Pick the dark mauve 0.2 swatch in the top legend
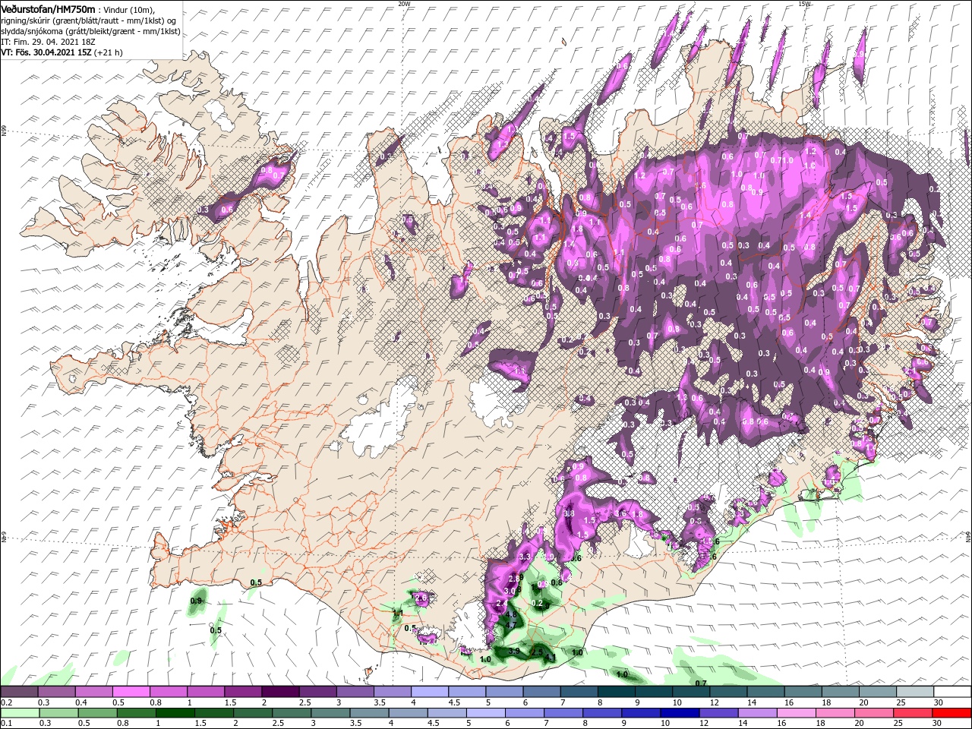972x729 pixels. click(19, 692)
